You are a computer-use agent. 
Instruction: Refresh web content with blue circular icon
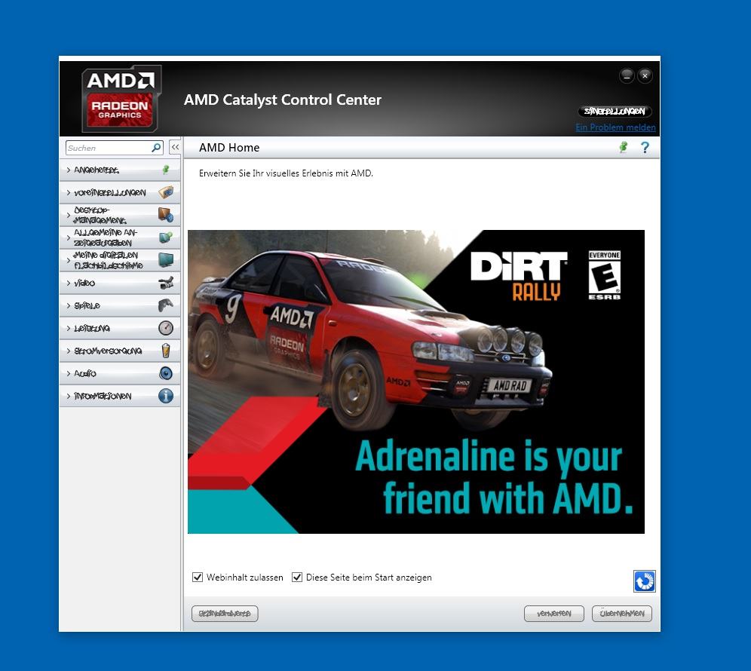(x=644, y=581)
